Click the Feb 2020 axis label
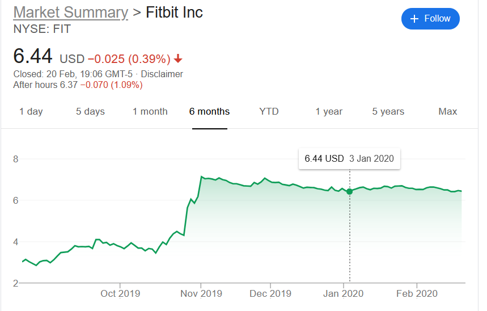This screenshot has height=311, width=487. 417,293
